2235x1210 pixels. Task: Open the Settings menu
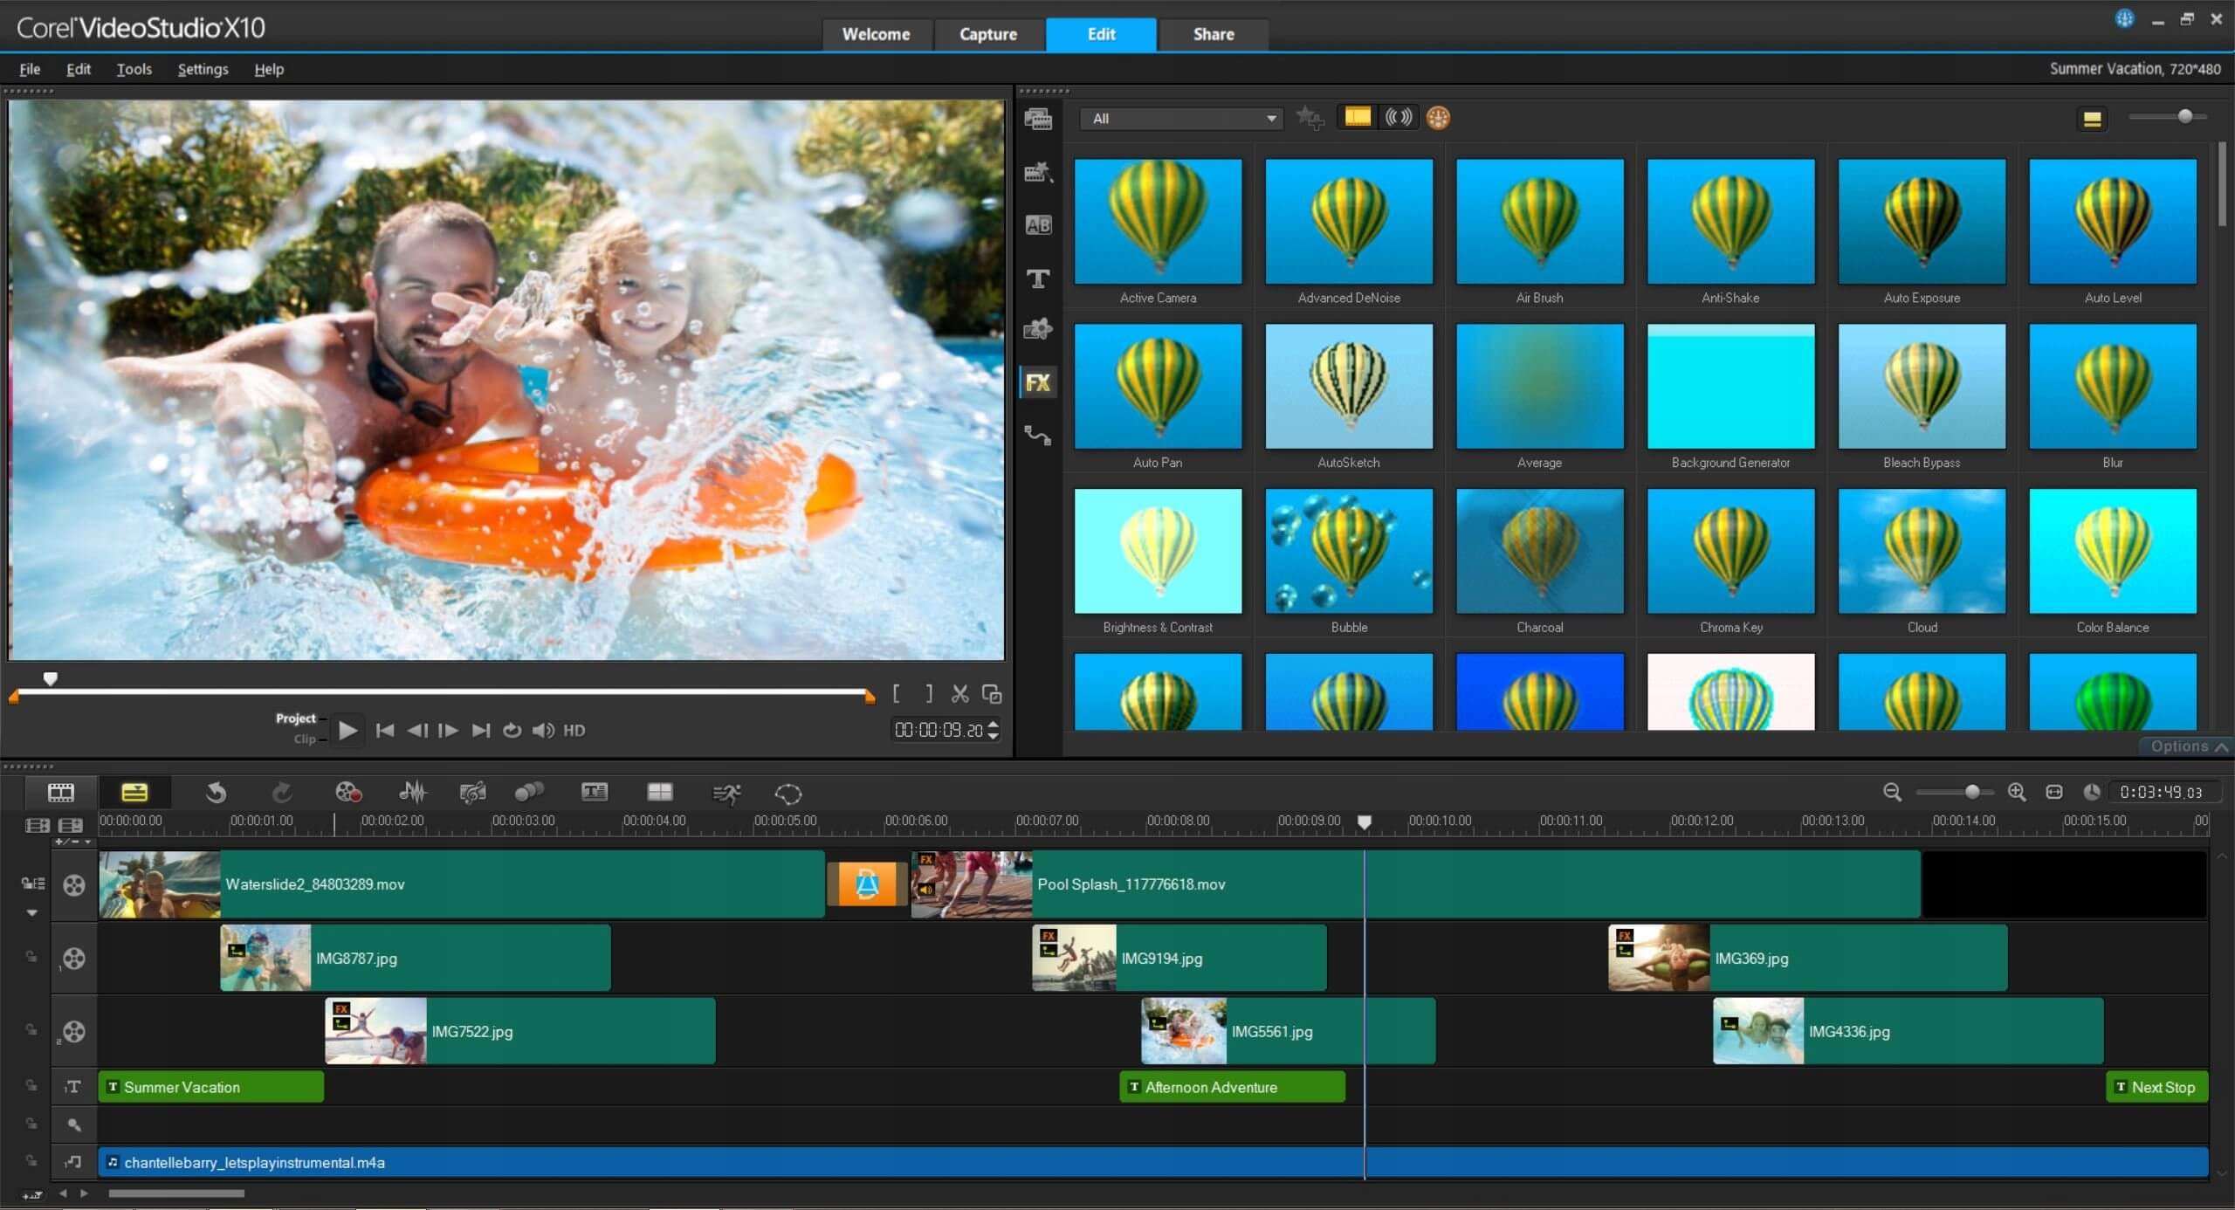coord(203,69)
